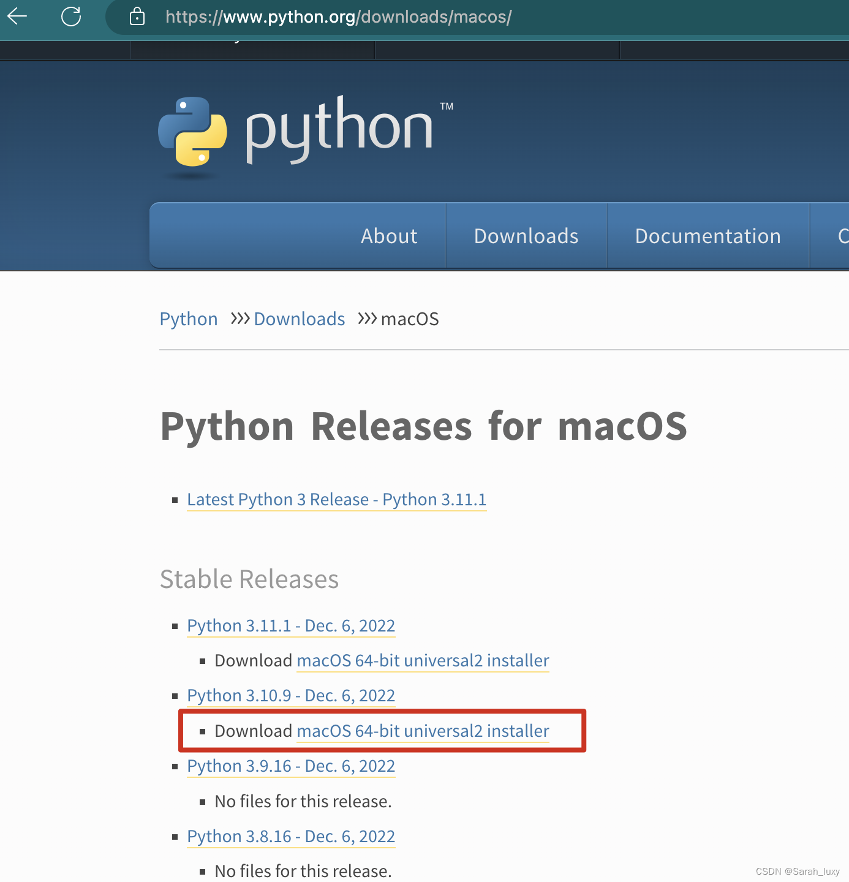Open Latest Python 3 Release 3.11.1 link
The height and width of the screenshot is (882, 849).
pos(337,500)
